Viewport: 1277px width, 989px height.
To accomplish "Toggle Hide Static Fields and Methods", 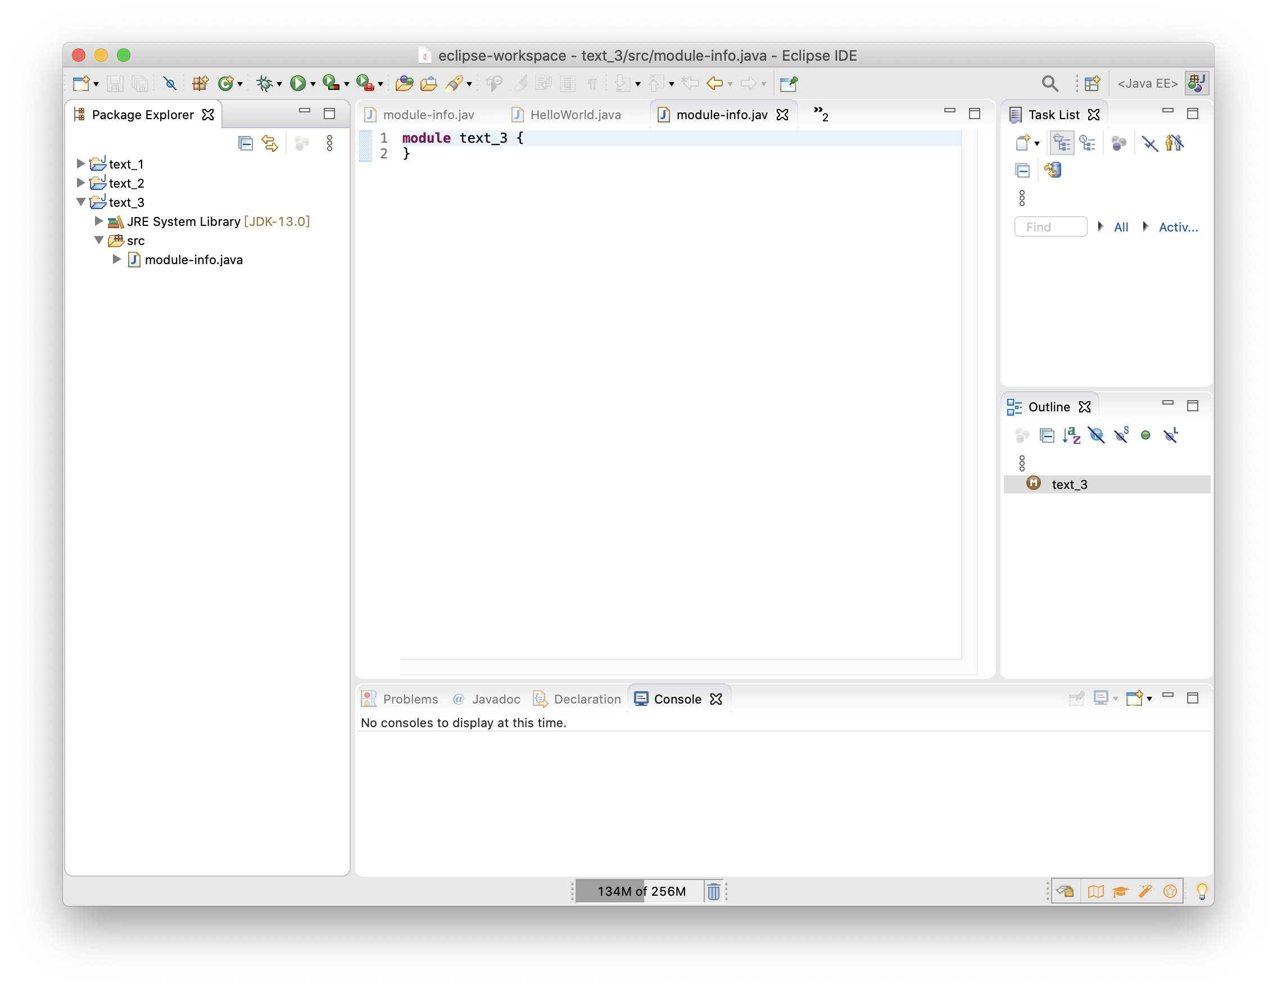I will point(1121,435).
